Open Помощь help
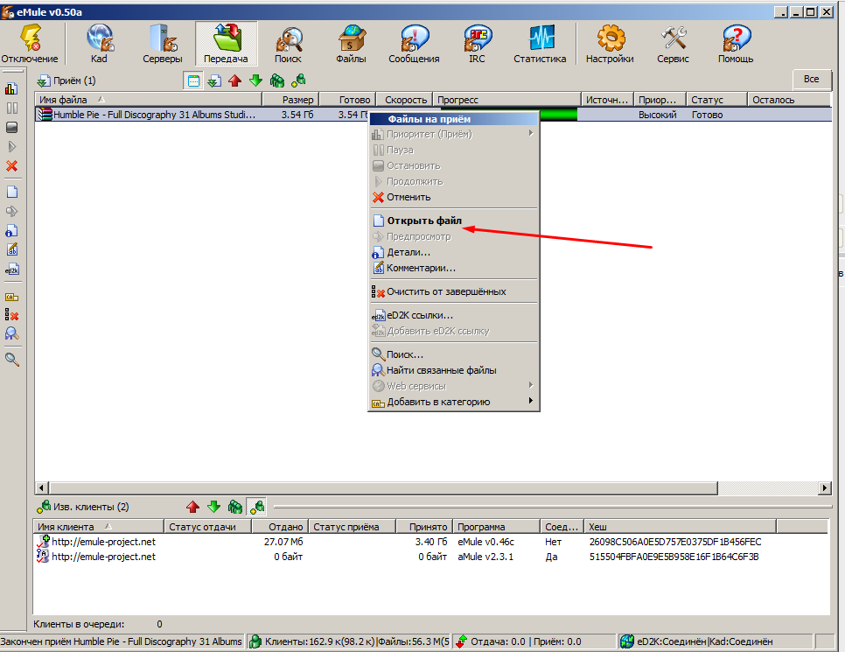Image resolution: width=845 pixels, height=652 pixels. pyautogui.click(x=736, y=45)
